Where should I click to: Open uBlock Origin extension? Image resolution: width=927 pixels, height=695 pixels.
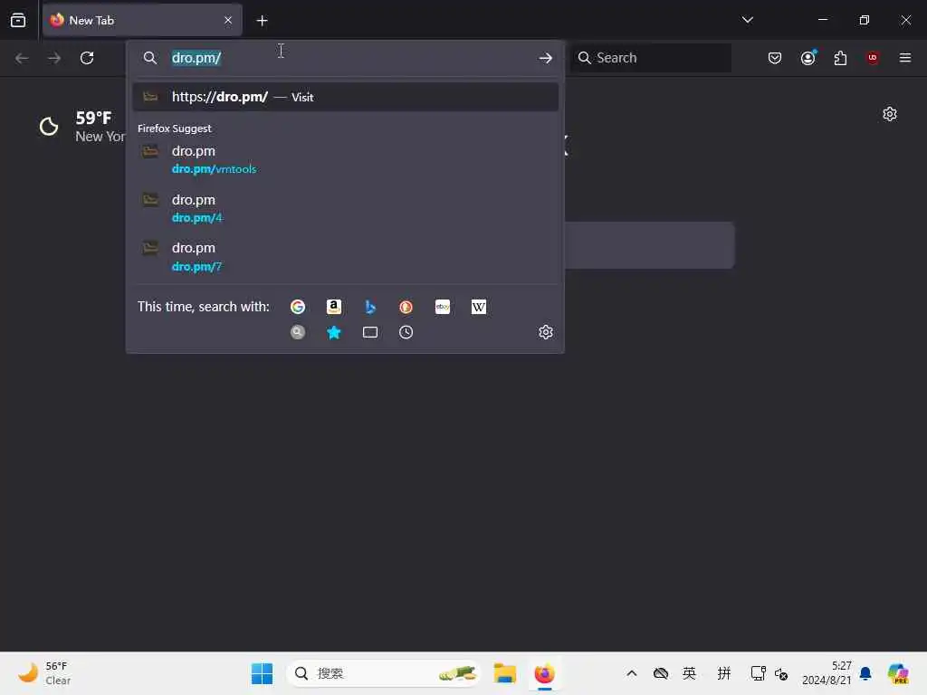(873, 58)
